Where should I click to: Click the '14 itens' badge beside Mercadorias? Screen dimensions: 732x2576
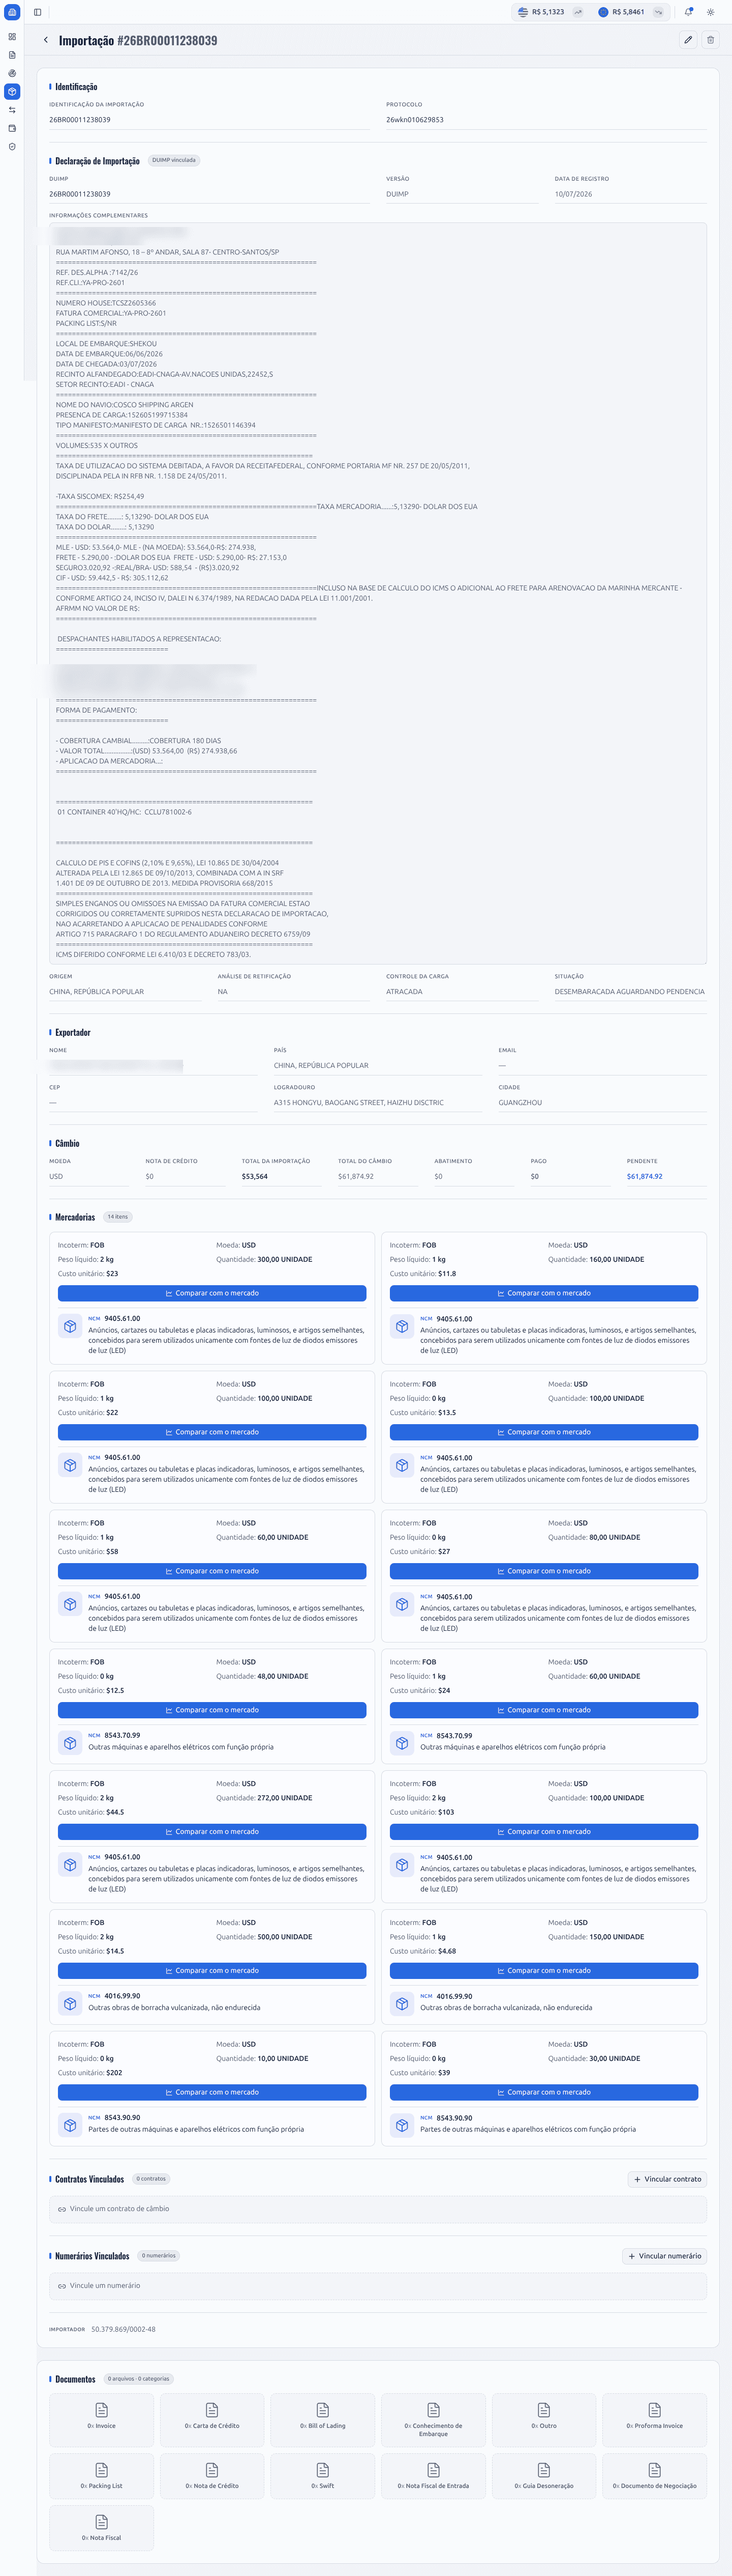(118, 1217)
